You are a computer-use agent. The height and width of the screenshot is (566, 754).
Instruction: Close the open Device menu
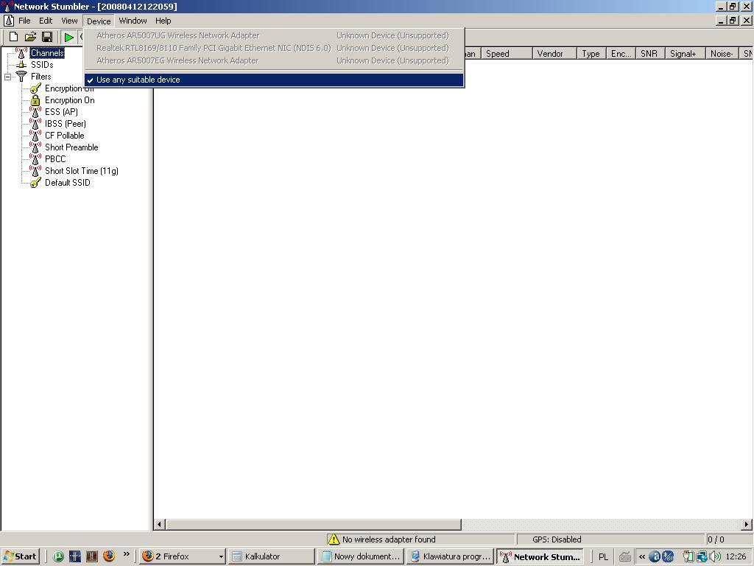(x=99, y=21)
